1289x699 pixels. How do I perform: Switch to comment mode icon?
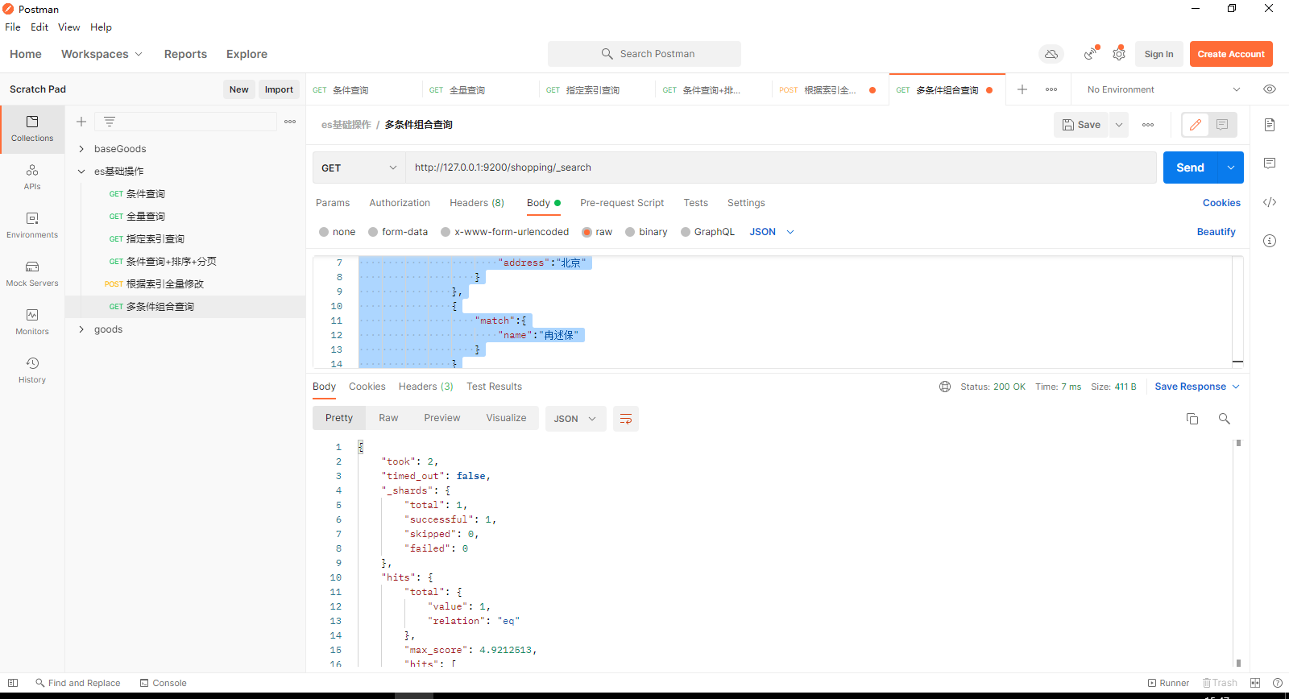(x=1222, y=125)
